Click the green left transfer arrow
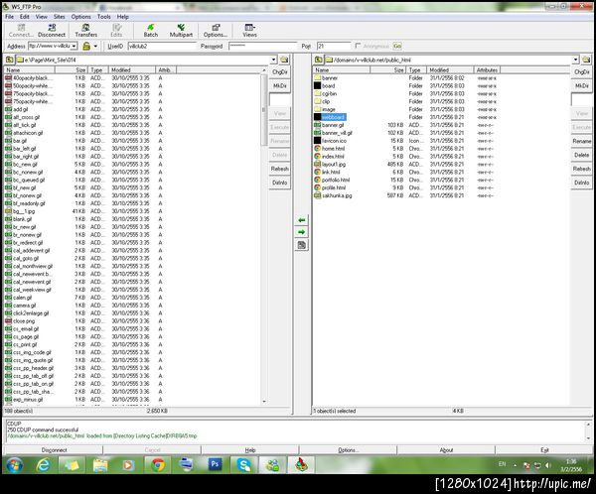This screenshot has height=494, width=596. click(302, 220)
